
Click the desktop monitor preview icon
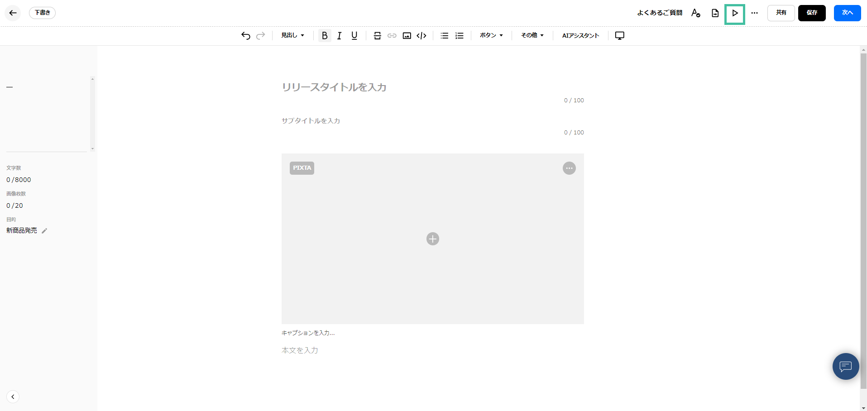619,36
